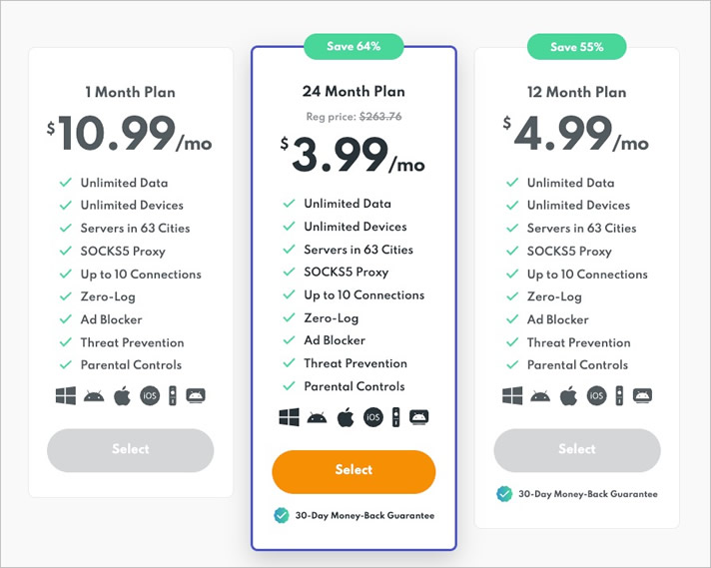Click iOS icon in the 24 Month Plan

click(373, 417)
